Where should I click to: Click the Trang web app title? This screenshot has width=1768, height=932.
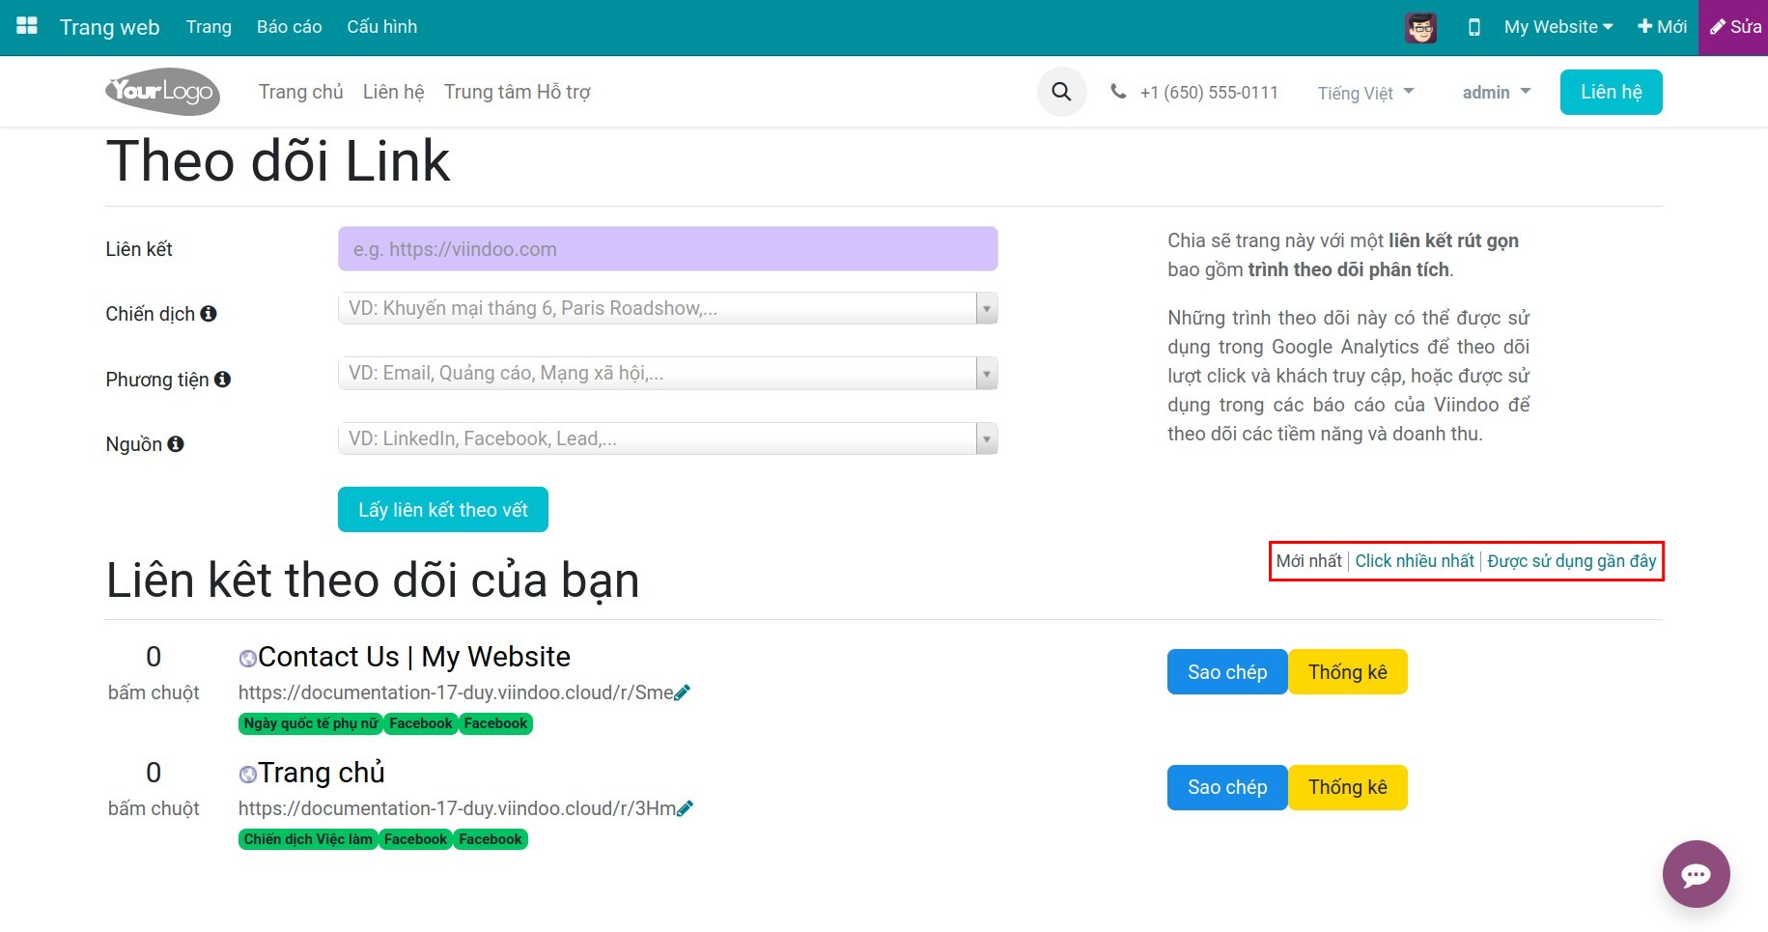click(110, 27)
